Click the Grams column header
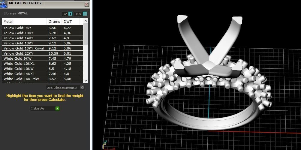The height and width of the screenshot is (150, 301). [54, 22]
